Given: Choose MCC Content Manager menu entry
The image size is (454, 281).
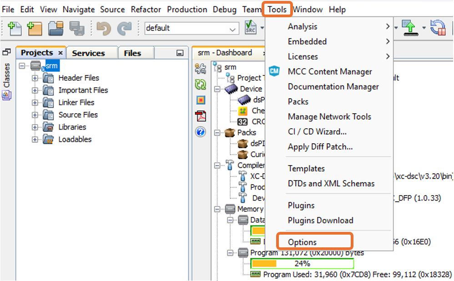Looking at the screenshot, I should tap(329, 71).
